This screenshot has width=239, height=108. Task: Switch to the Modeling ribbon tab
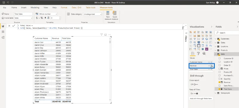pos(35,7)
